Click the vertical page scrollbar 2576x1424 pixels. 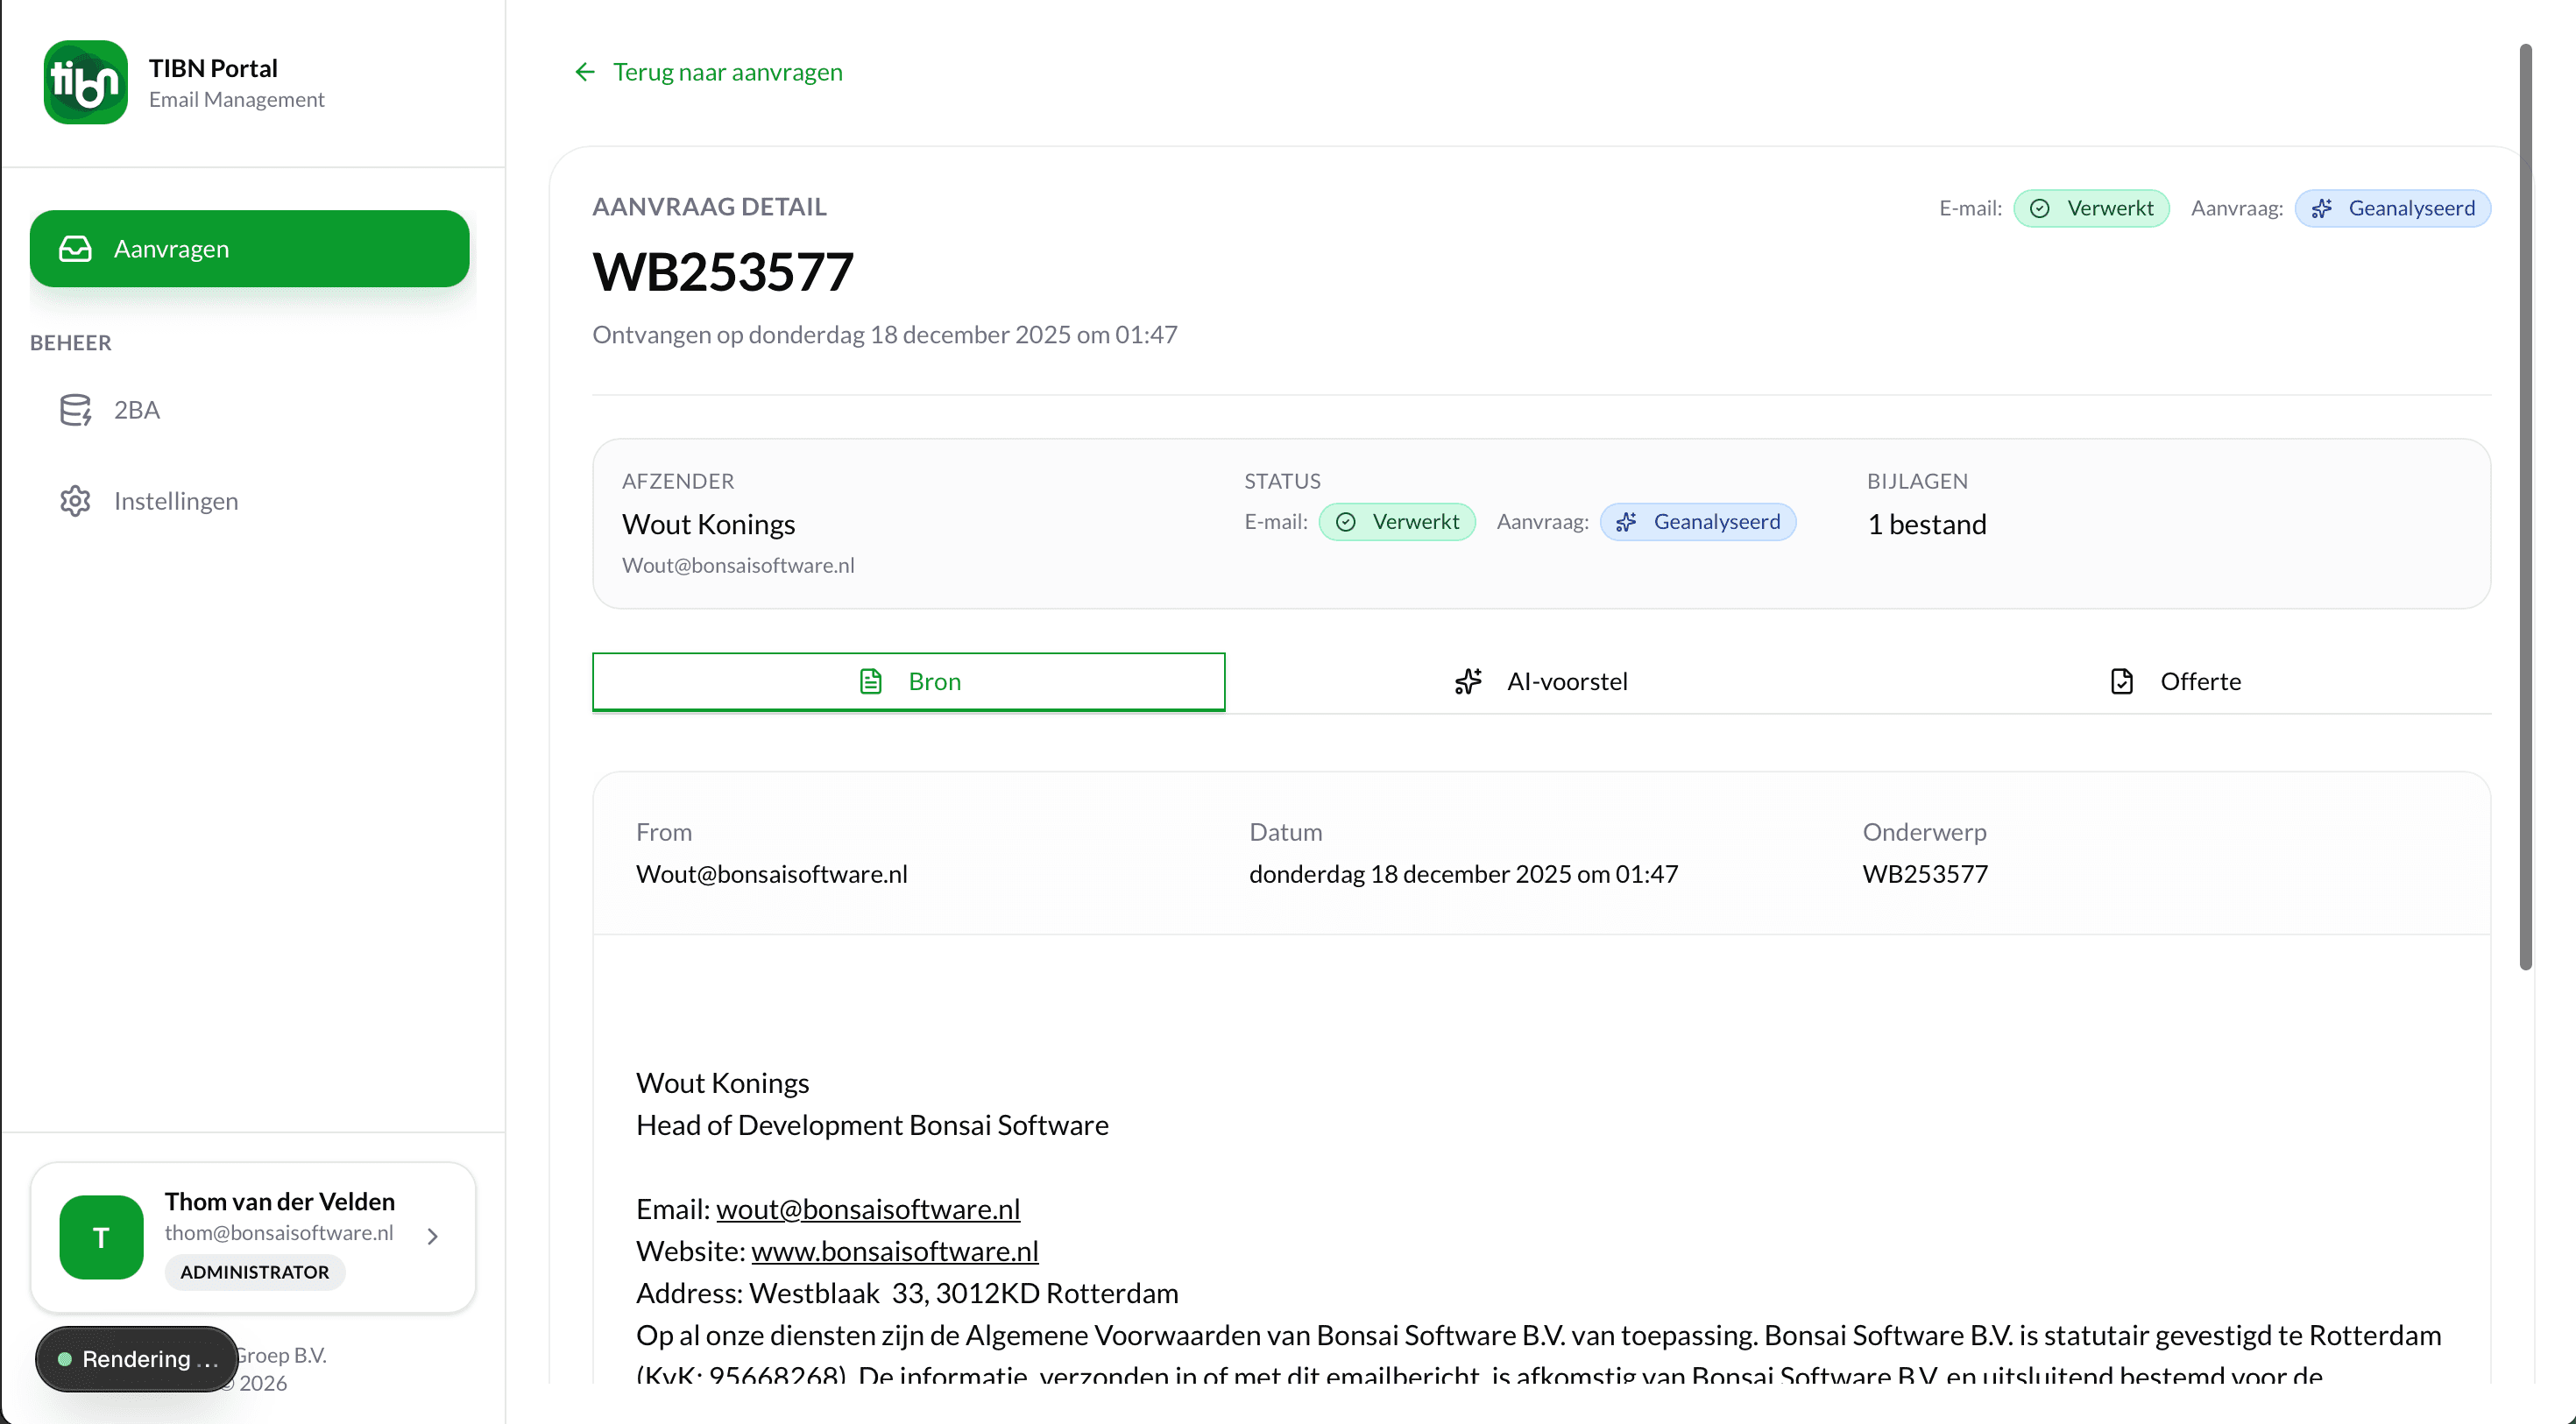click(x=2524, y=500)
